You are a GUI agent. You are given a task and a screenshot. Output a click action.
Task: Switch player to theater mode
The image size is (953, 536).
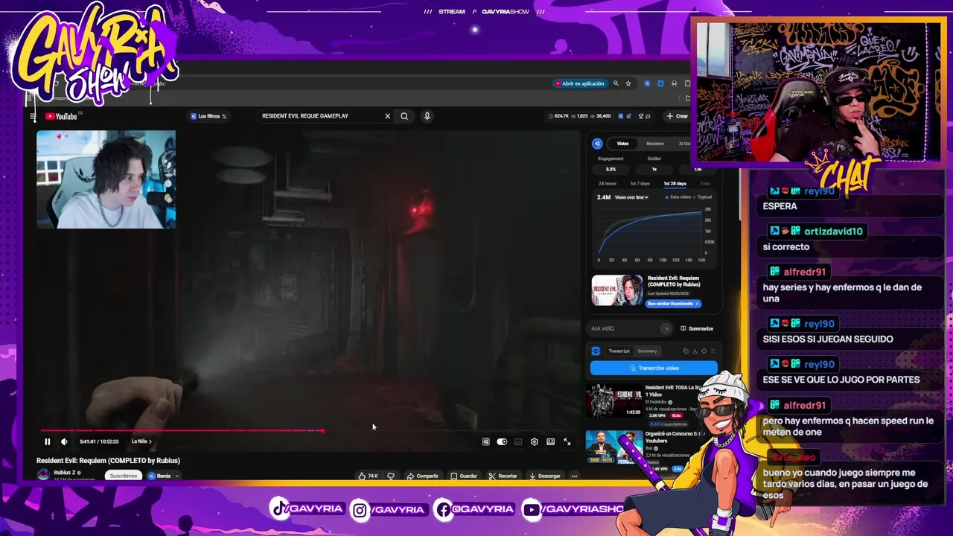[x=550, y=441]
